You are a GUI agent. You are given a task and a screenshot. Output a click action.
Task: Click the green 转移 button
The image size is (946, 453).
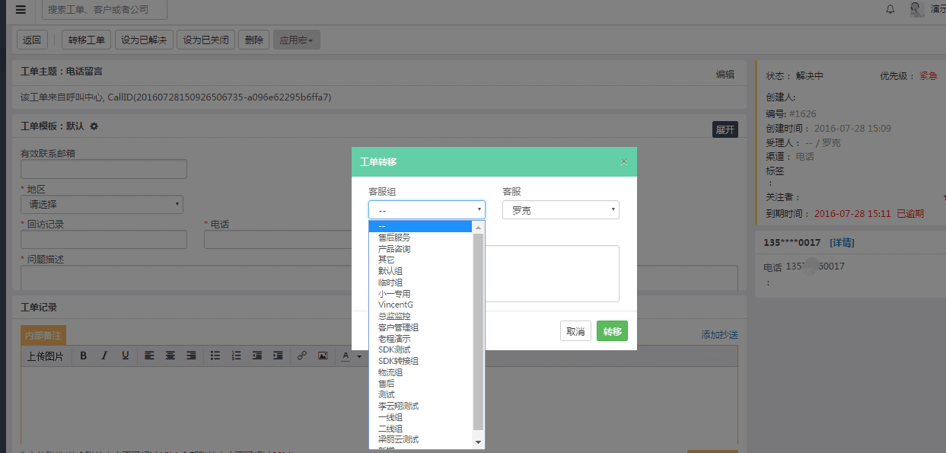612,330
